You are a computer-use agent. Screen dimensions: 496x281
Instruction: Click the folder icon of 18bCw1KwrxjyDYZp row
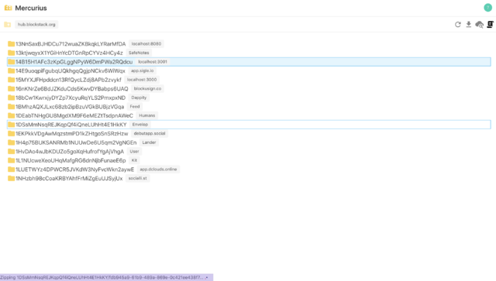pos(11,98)
